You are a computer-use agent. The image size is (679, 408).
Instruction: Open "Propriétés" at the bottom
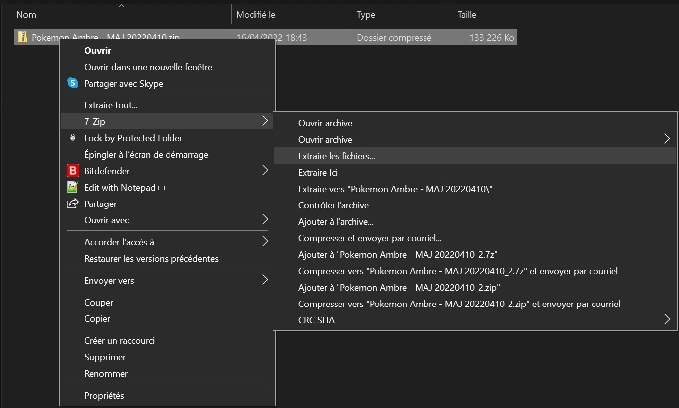pyautogui.click(x=104, y=395)
